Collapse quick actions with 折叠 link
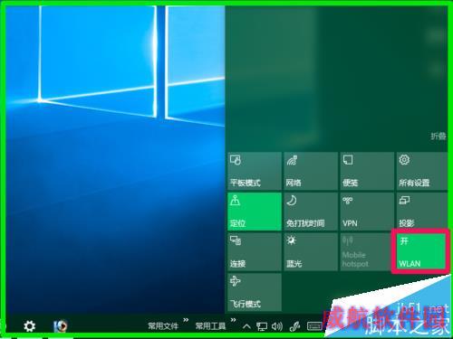Screen dimensions: 453x339 pos(439,137)
